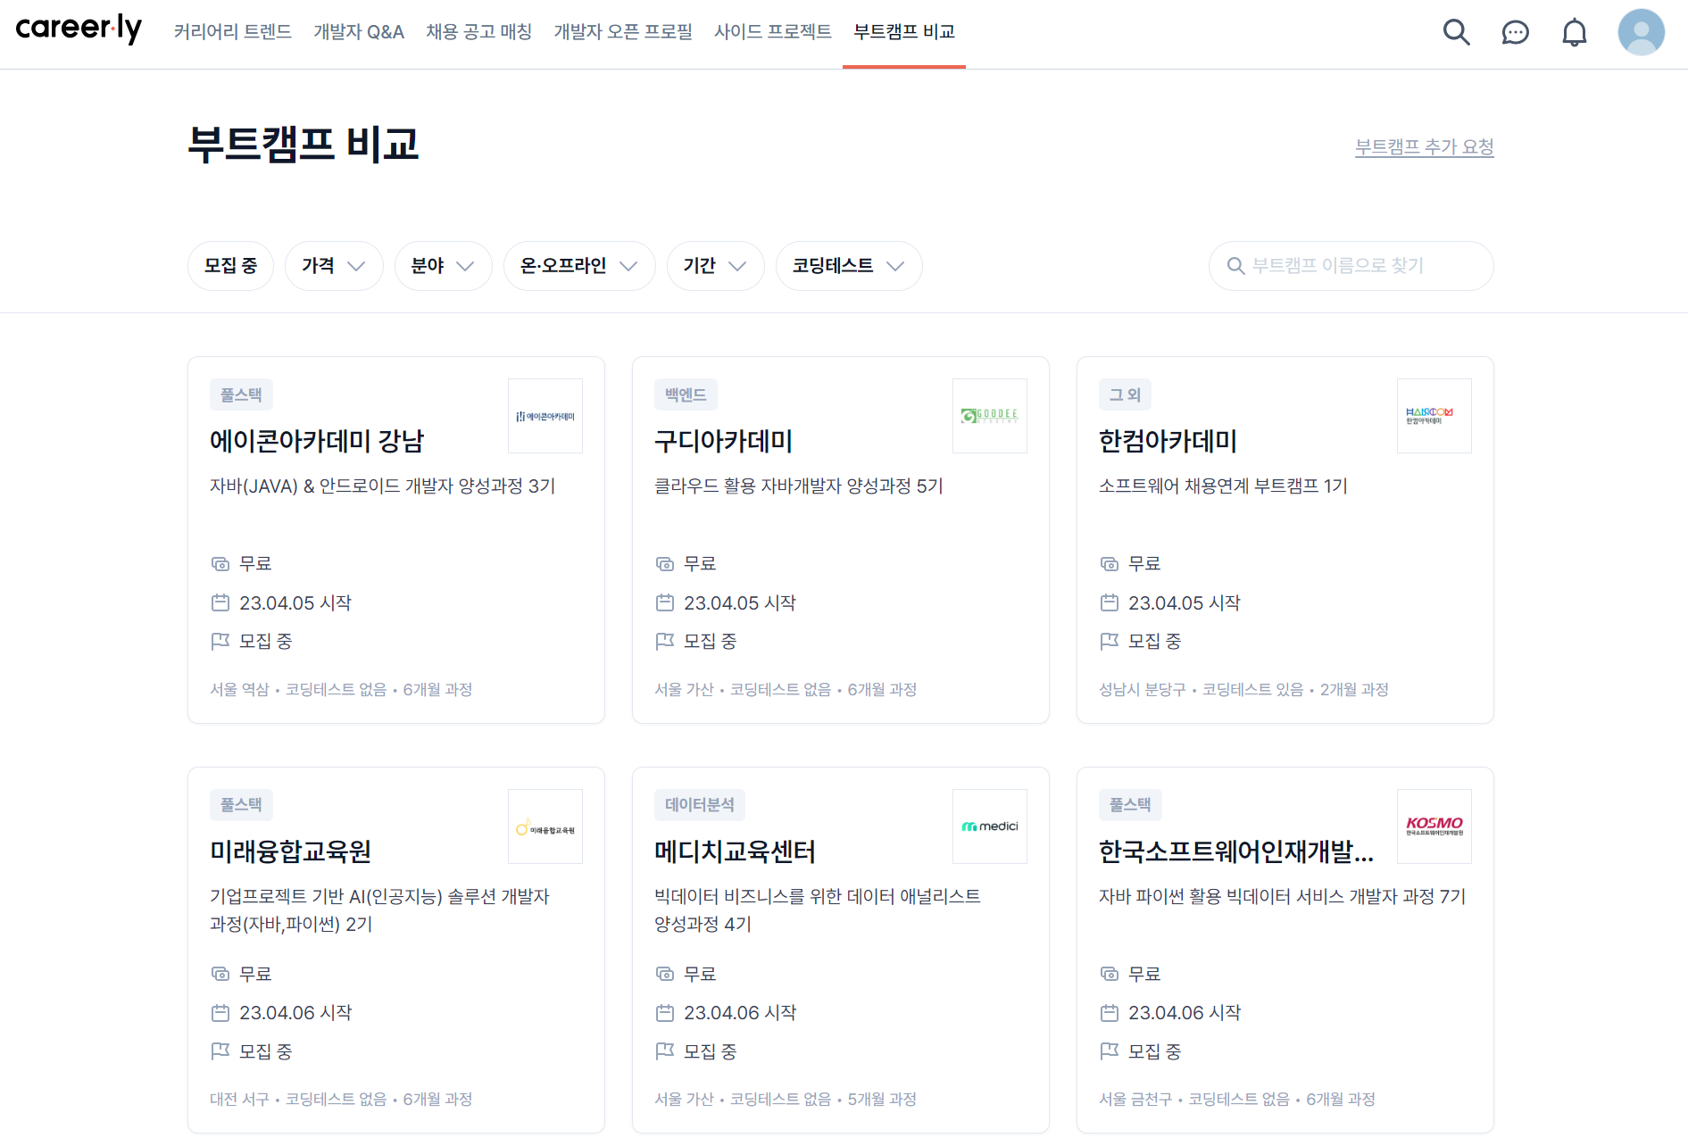The image size is (1688, 1146).
Task: Click the 풀스택 tag on 에이콘아카데미 card
Action: coord(241,394)
